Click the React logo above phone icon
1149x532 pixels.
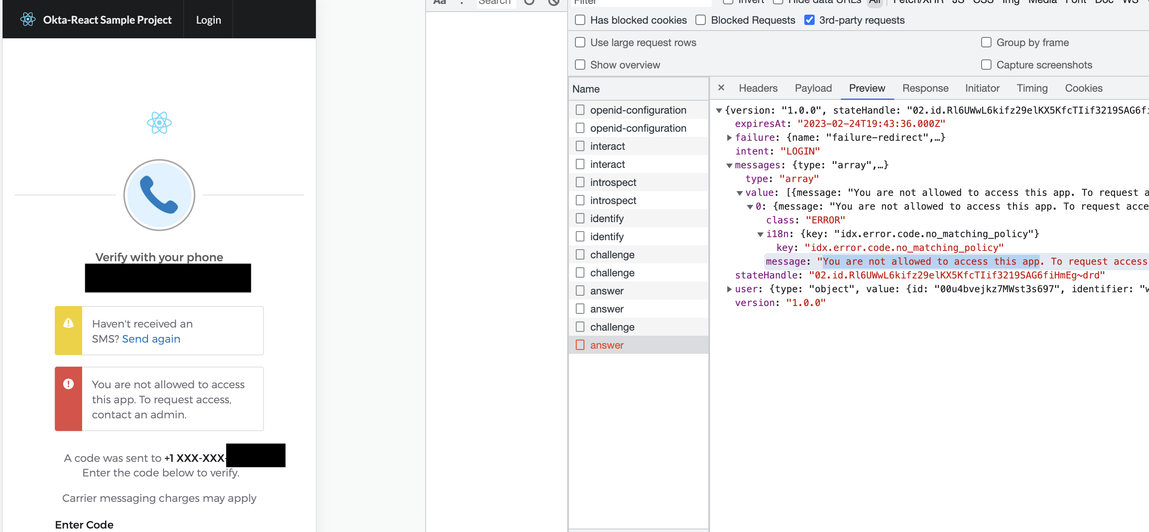click(x=159, y=122)
